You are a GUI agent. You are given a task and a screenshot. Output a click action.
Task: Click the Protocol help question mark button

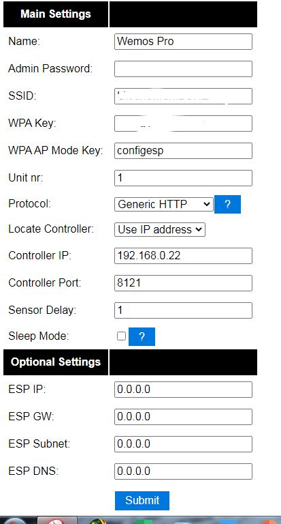227,204
